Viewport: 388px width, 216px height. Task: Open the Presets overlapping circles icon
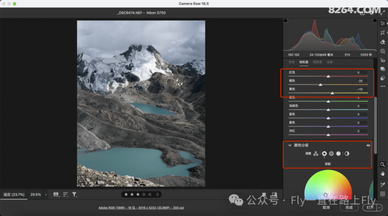point(383,78)
